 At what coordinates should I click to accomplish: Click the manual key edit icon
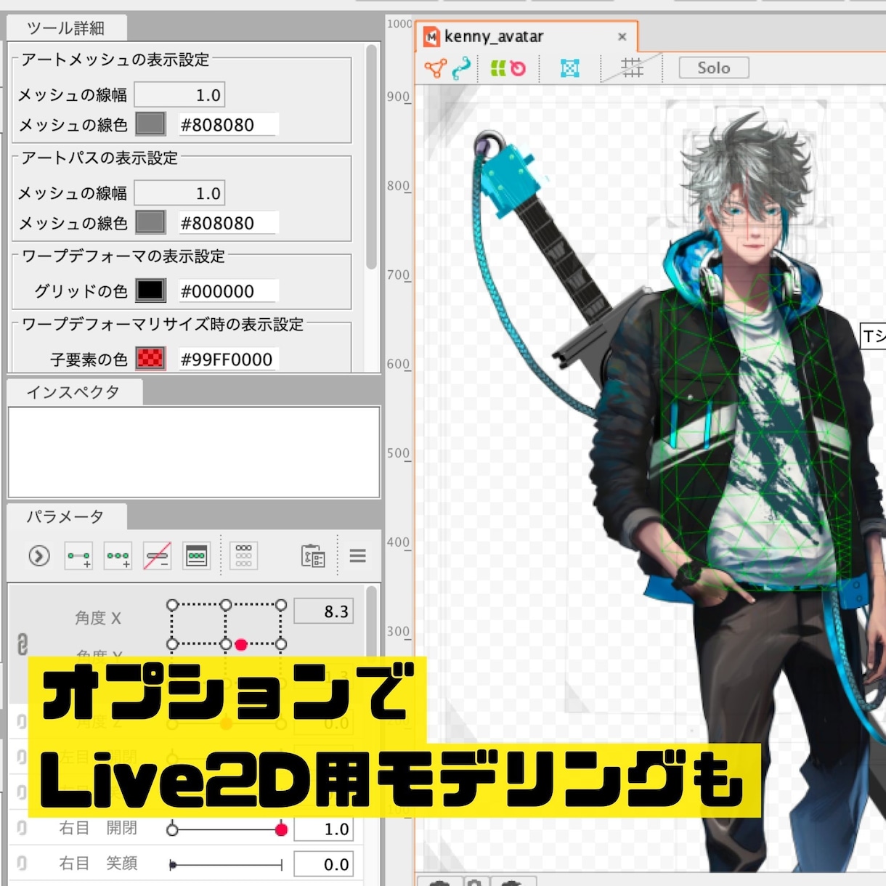click(196, 556)
